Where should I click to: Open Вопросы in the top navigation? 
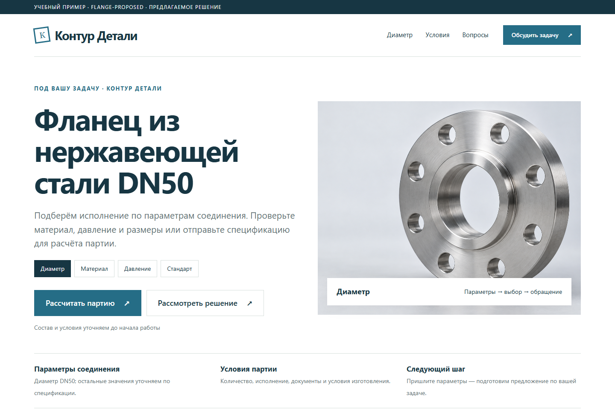click(x=475, y=35)
